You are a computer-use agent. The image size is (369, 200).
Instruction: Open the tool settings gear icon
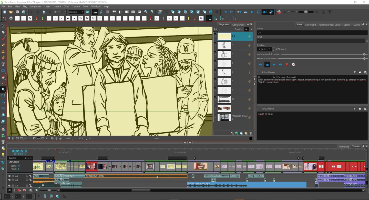[11, 18]
